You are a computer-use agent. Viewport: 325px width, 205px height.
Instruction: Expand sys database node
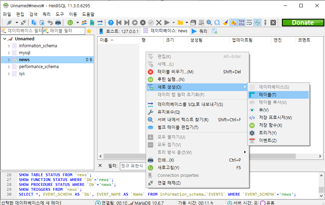tap(9, 74)
